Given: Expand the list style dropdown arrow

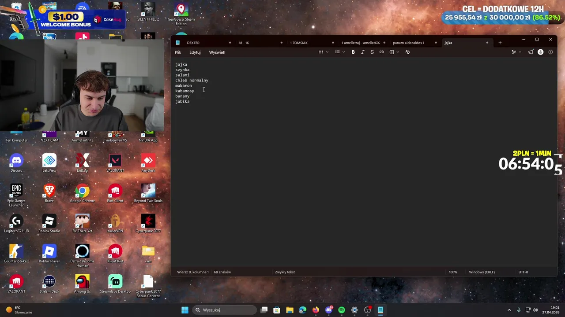Looking at the screenshot, I should [x=343, y=52].
